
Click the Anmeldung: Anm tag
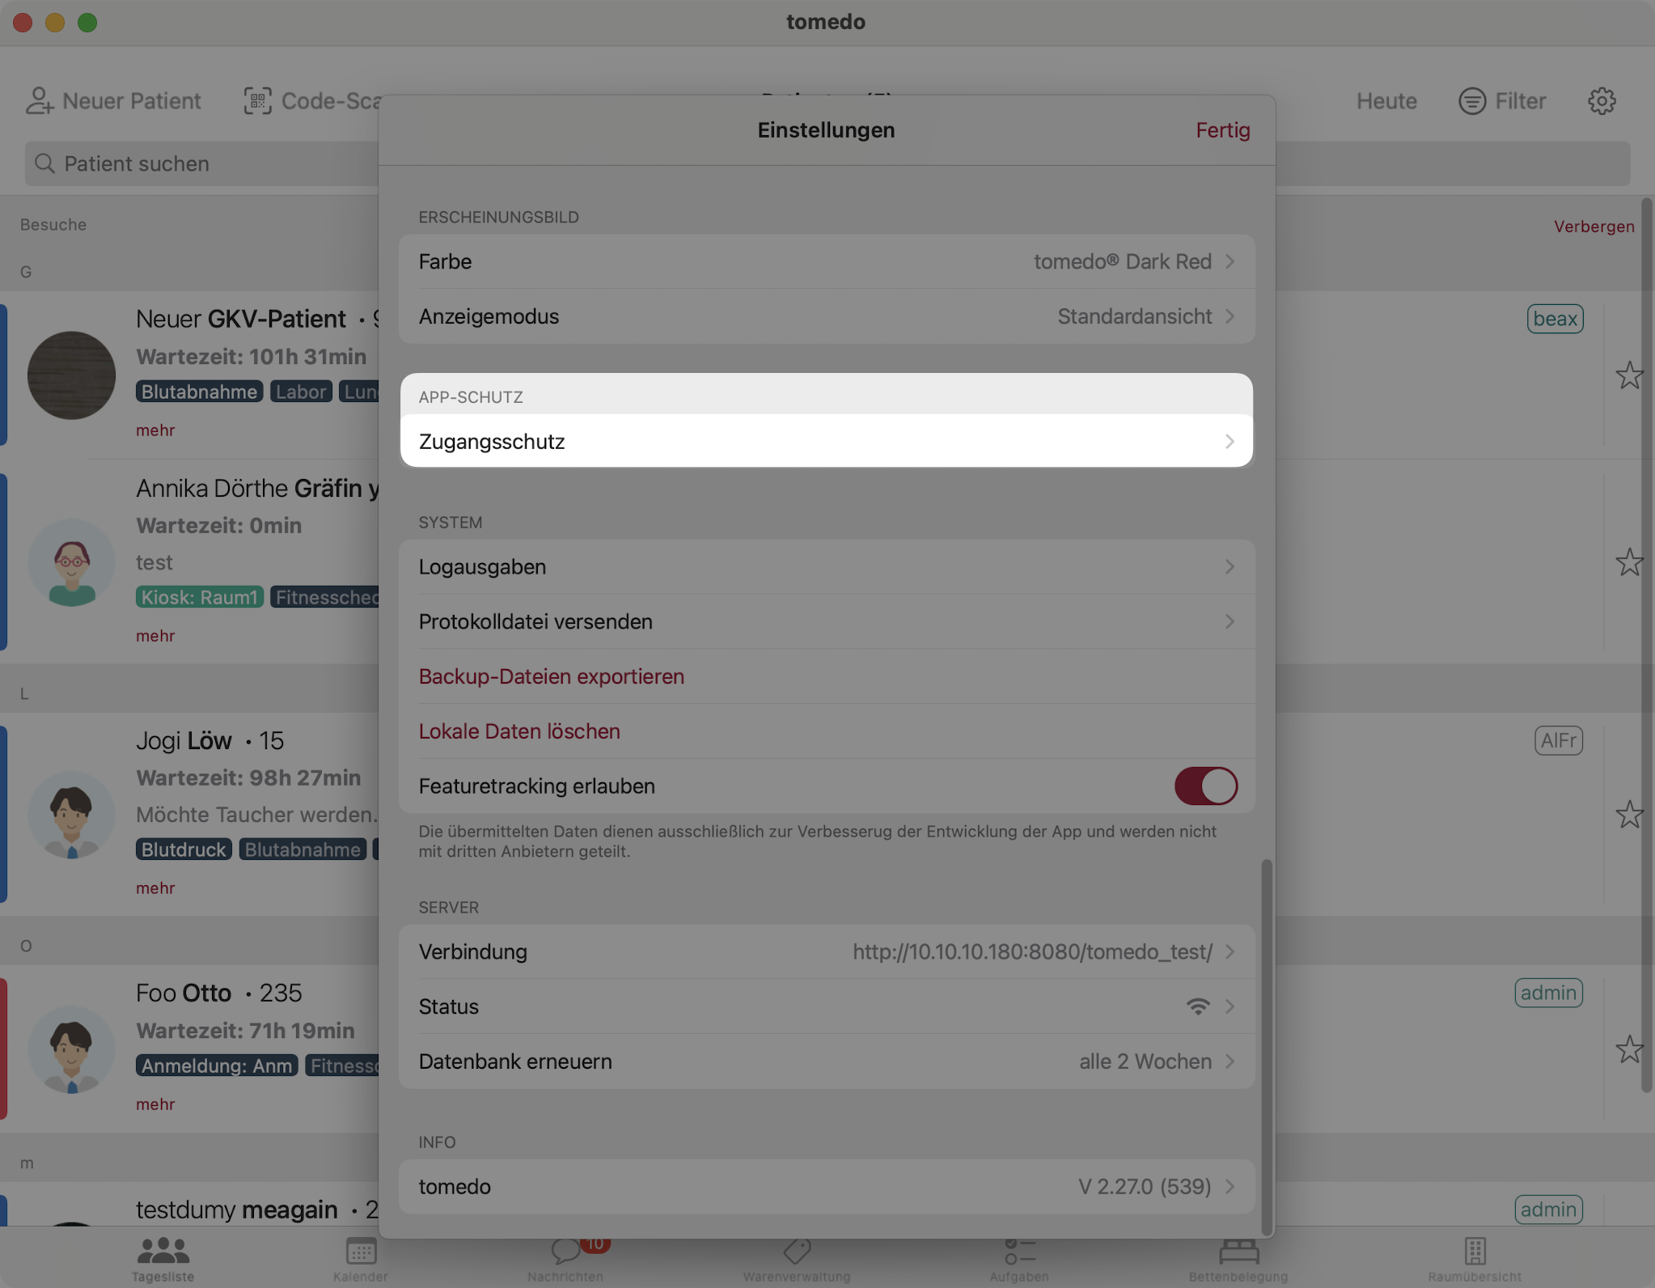pos(217,1066)
